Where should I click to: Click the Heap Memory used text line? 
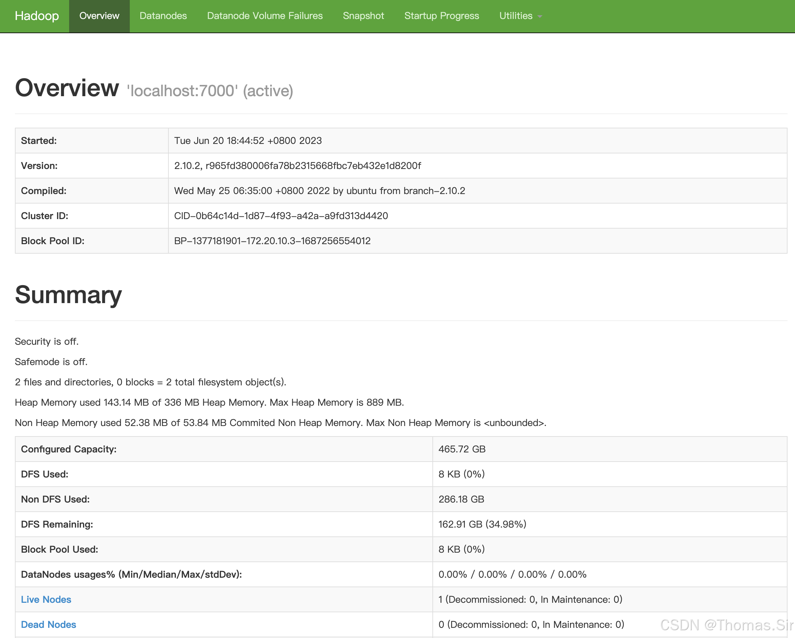click(x=209, y=403)
